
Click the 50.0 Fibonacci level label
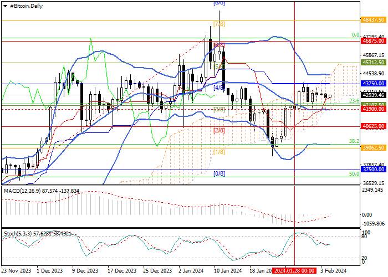[354, 174]
